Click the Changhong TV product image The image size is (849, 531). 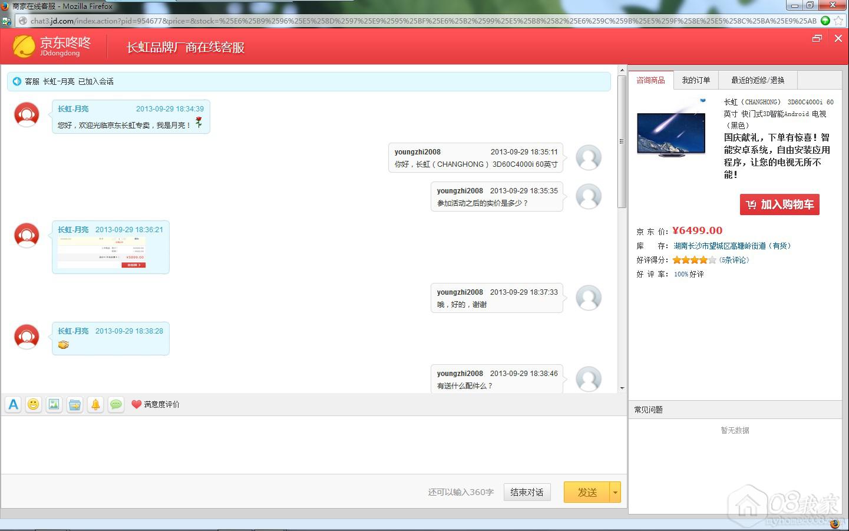pos(671,134)
